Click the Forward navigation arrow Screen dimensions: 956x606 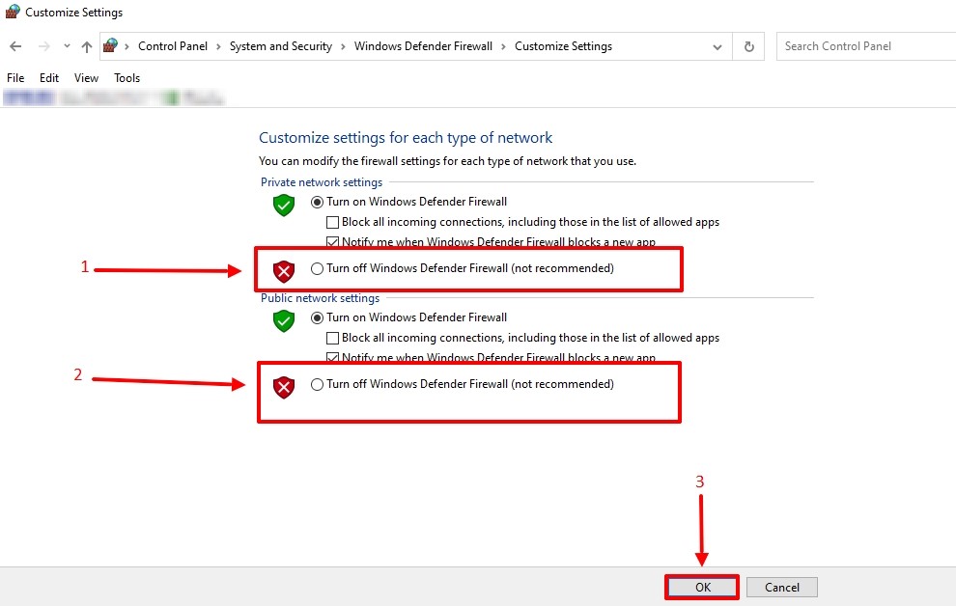43,46
